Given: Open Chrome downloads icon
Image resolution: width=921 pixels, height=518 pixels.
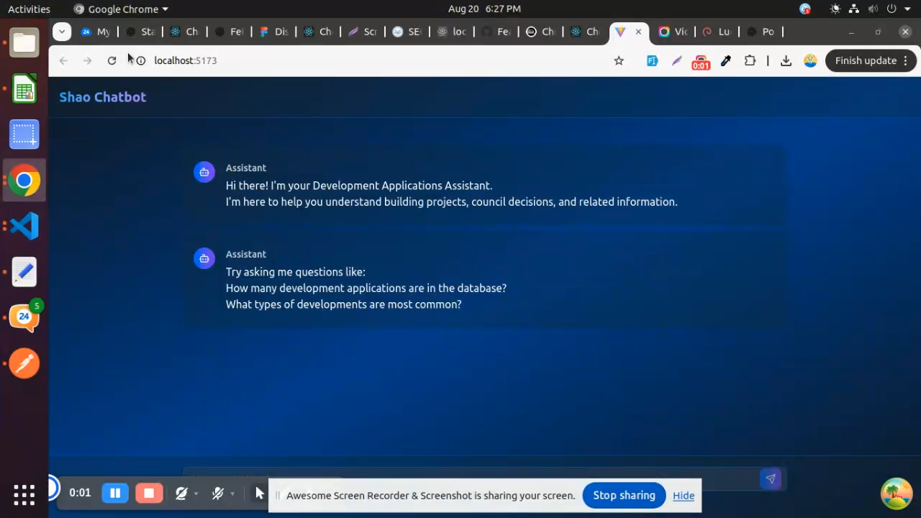Looking at the screenshot, I should point(786,61).
